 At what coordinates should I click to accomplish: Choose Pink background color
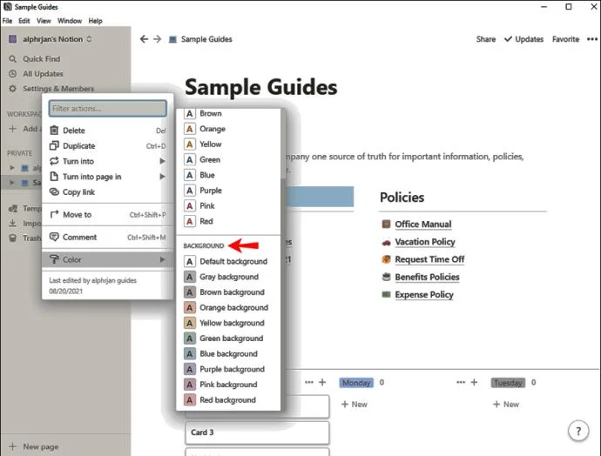pyautogui.click(x=228, y=385)
